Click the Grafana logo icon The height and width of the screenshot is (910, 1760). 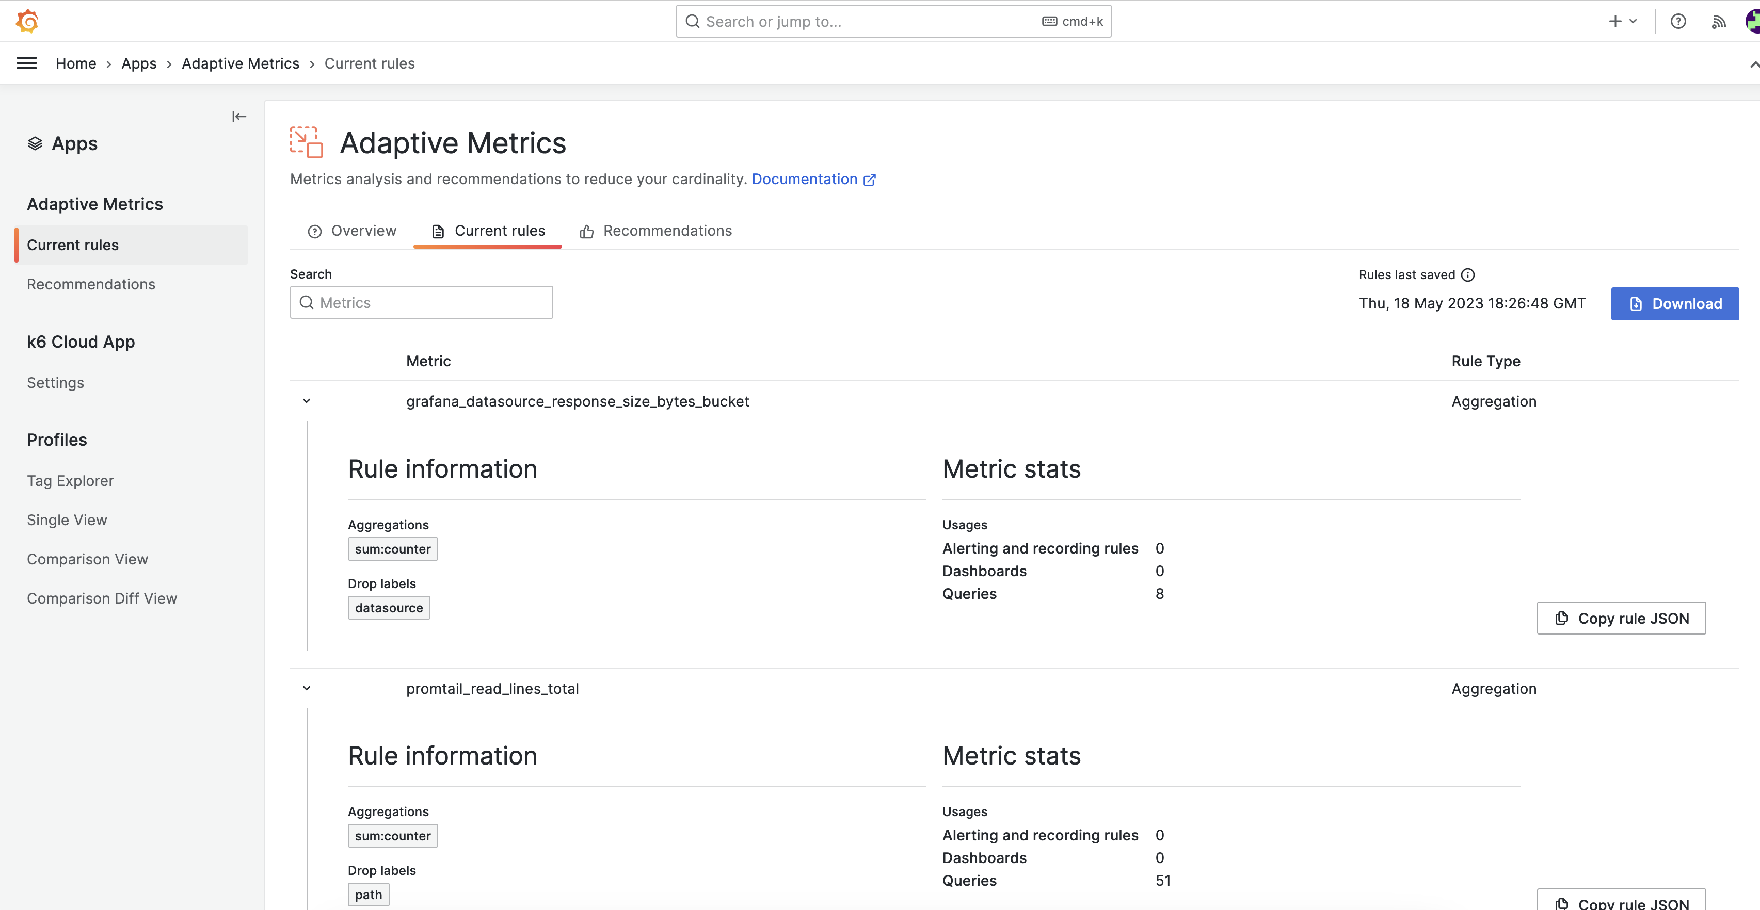27,21
